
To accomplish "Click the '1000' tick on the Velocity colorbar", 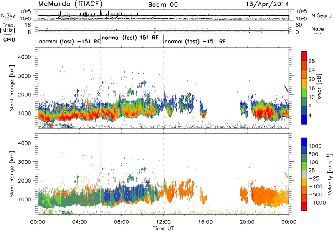I will pos(315,146).
